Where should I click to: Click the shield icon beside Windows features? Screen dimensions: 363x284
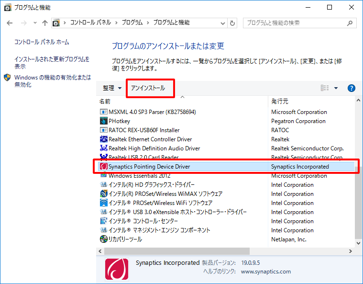7,78
